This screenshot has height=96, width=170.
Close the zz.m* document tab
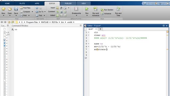pos(96,29)
